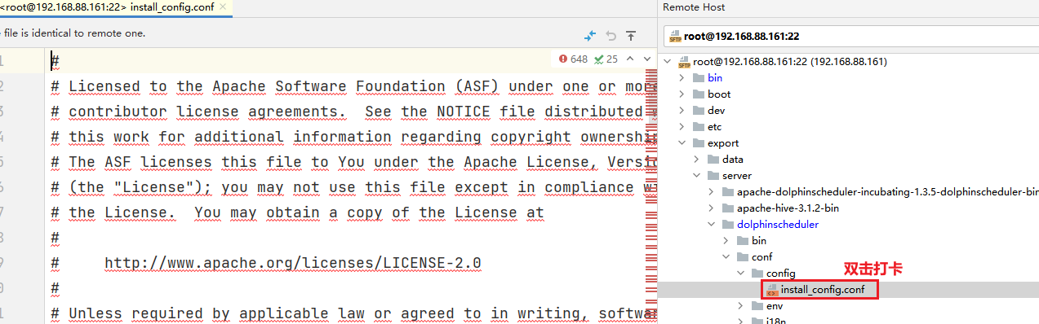Expand the bin folder chevron under dolphinscheduler
Image resolution: width=1039 pixels, height=324 pixels.
tap(726, 241)
